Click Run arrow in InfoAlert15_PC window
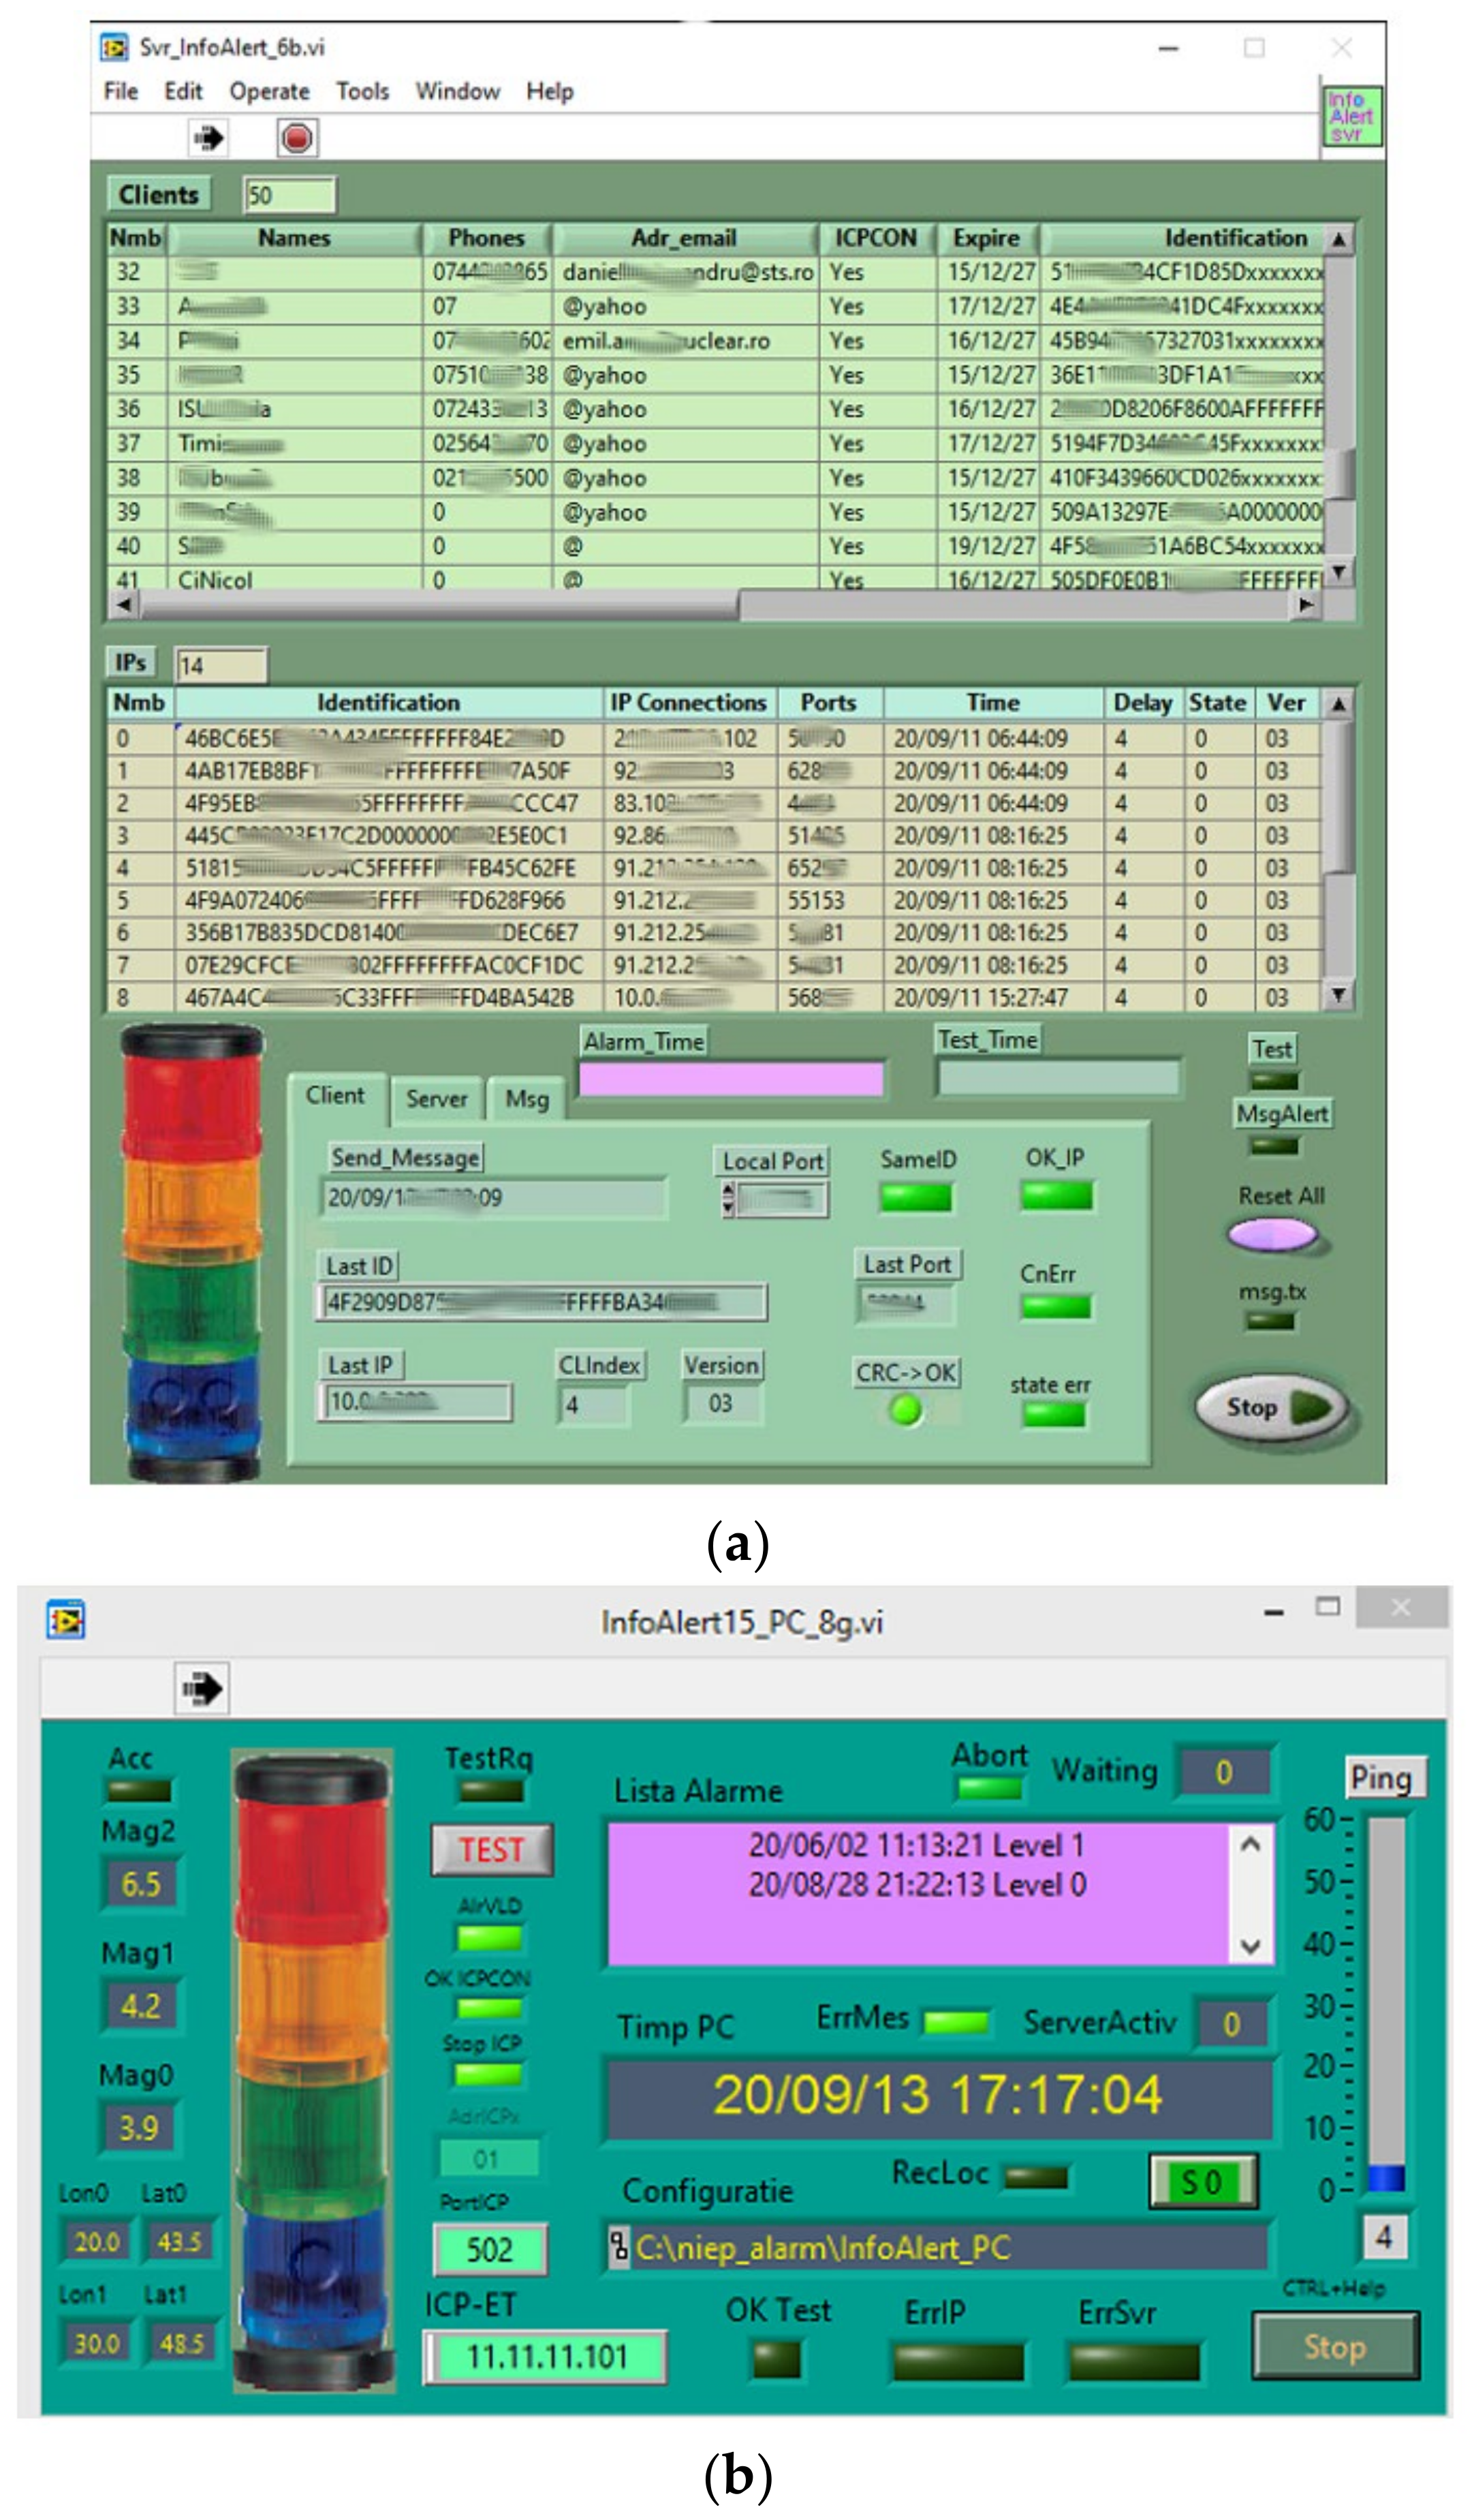This screenshot has height=2516, width=1474. (202, 1688)
